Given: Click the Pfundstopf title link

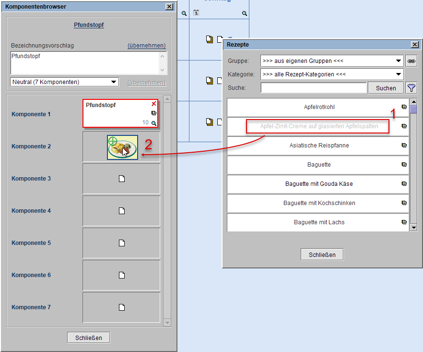Looking at the screenshot, I should 89,25.
